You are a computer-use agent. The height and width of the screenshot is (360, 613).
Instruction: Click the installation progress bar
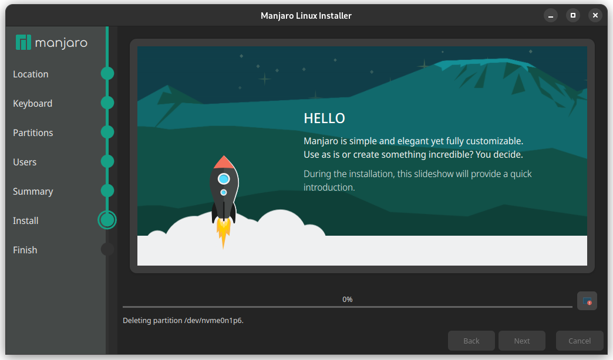coord(348,307)
